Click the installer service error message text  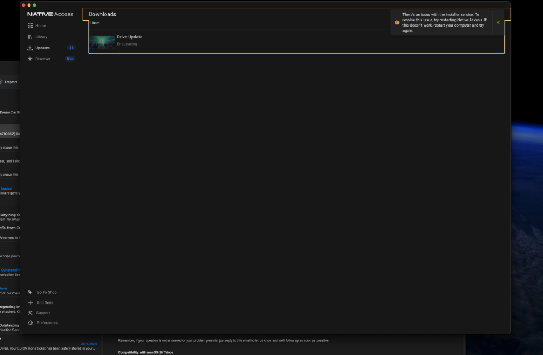[444, 22]
